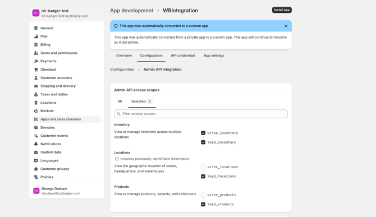Uncheck the write_inventory scope
376x217 pixels.
(x=203, y=133)
